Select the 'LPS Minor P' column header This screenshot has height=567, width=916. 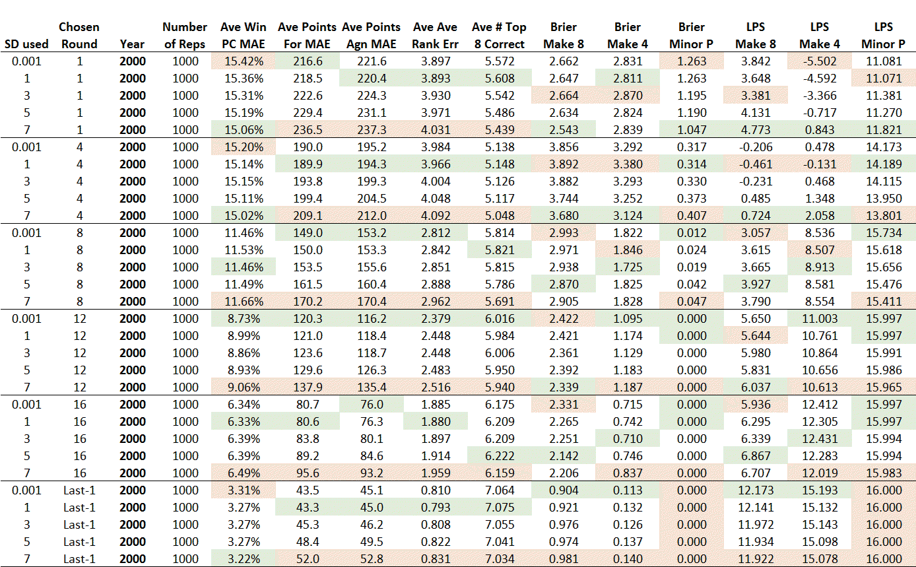pyautogui.click(x=884, y=36)
